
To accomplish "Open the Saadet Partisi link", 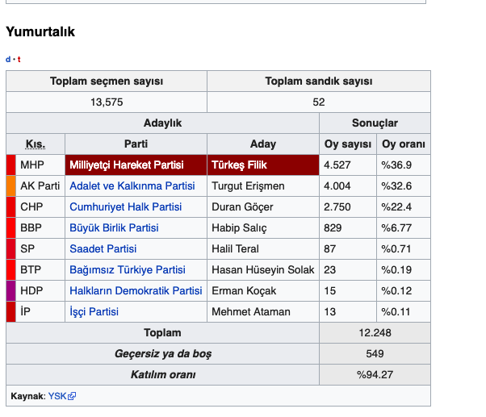I will [x=103, y=248].
